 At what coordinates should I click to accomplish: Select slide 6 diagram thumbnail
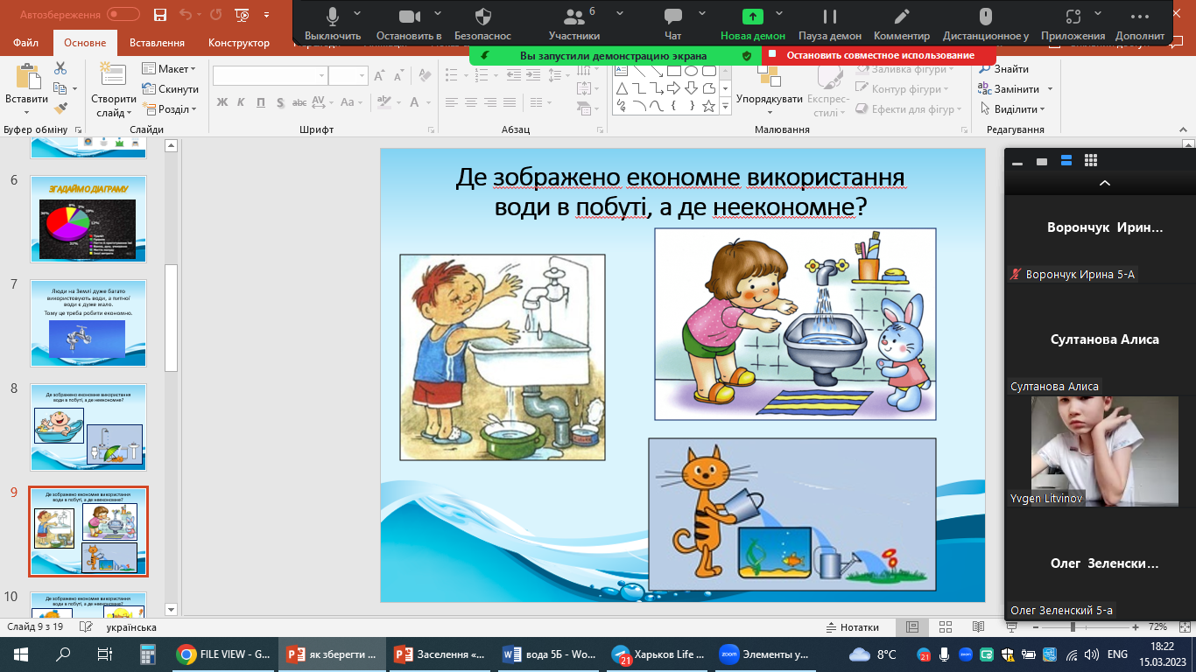point(88,220)
